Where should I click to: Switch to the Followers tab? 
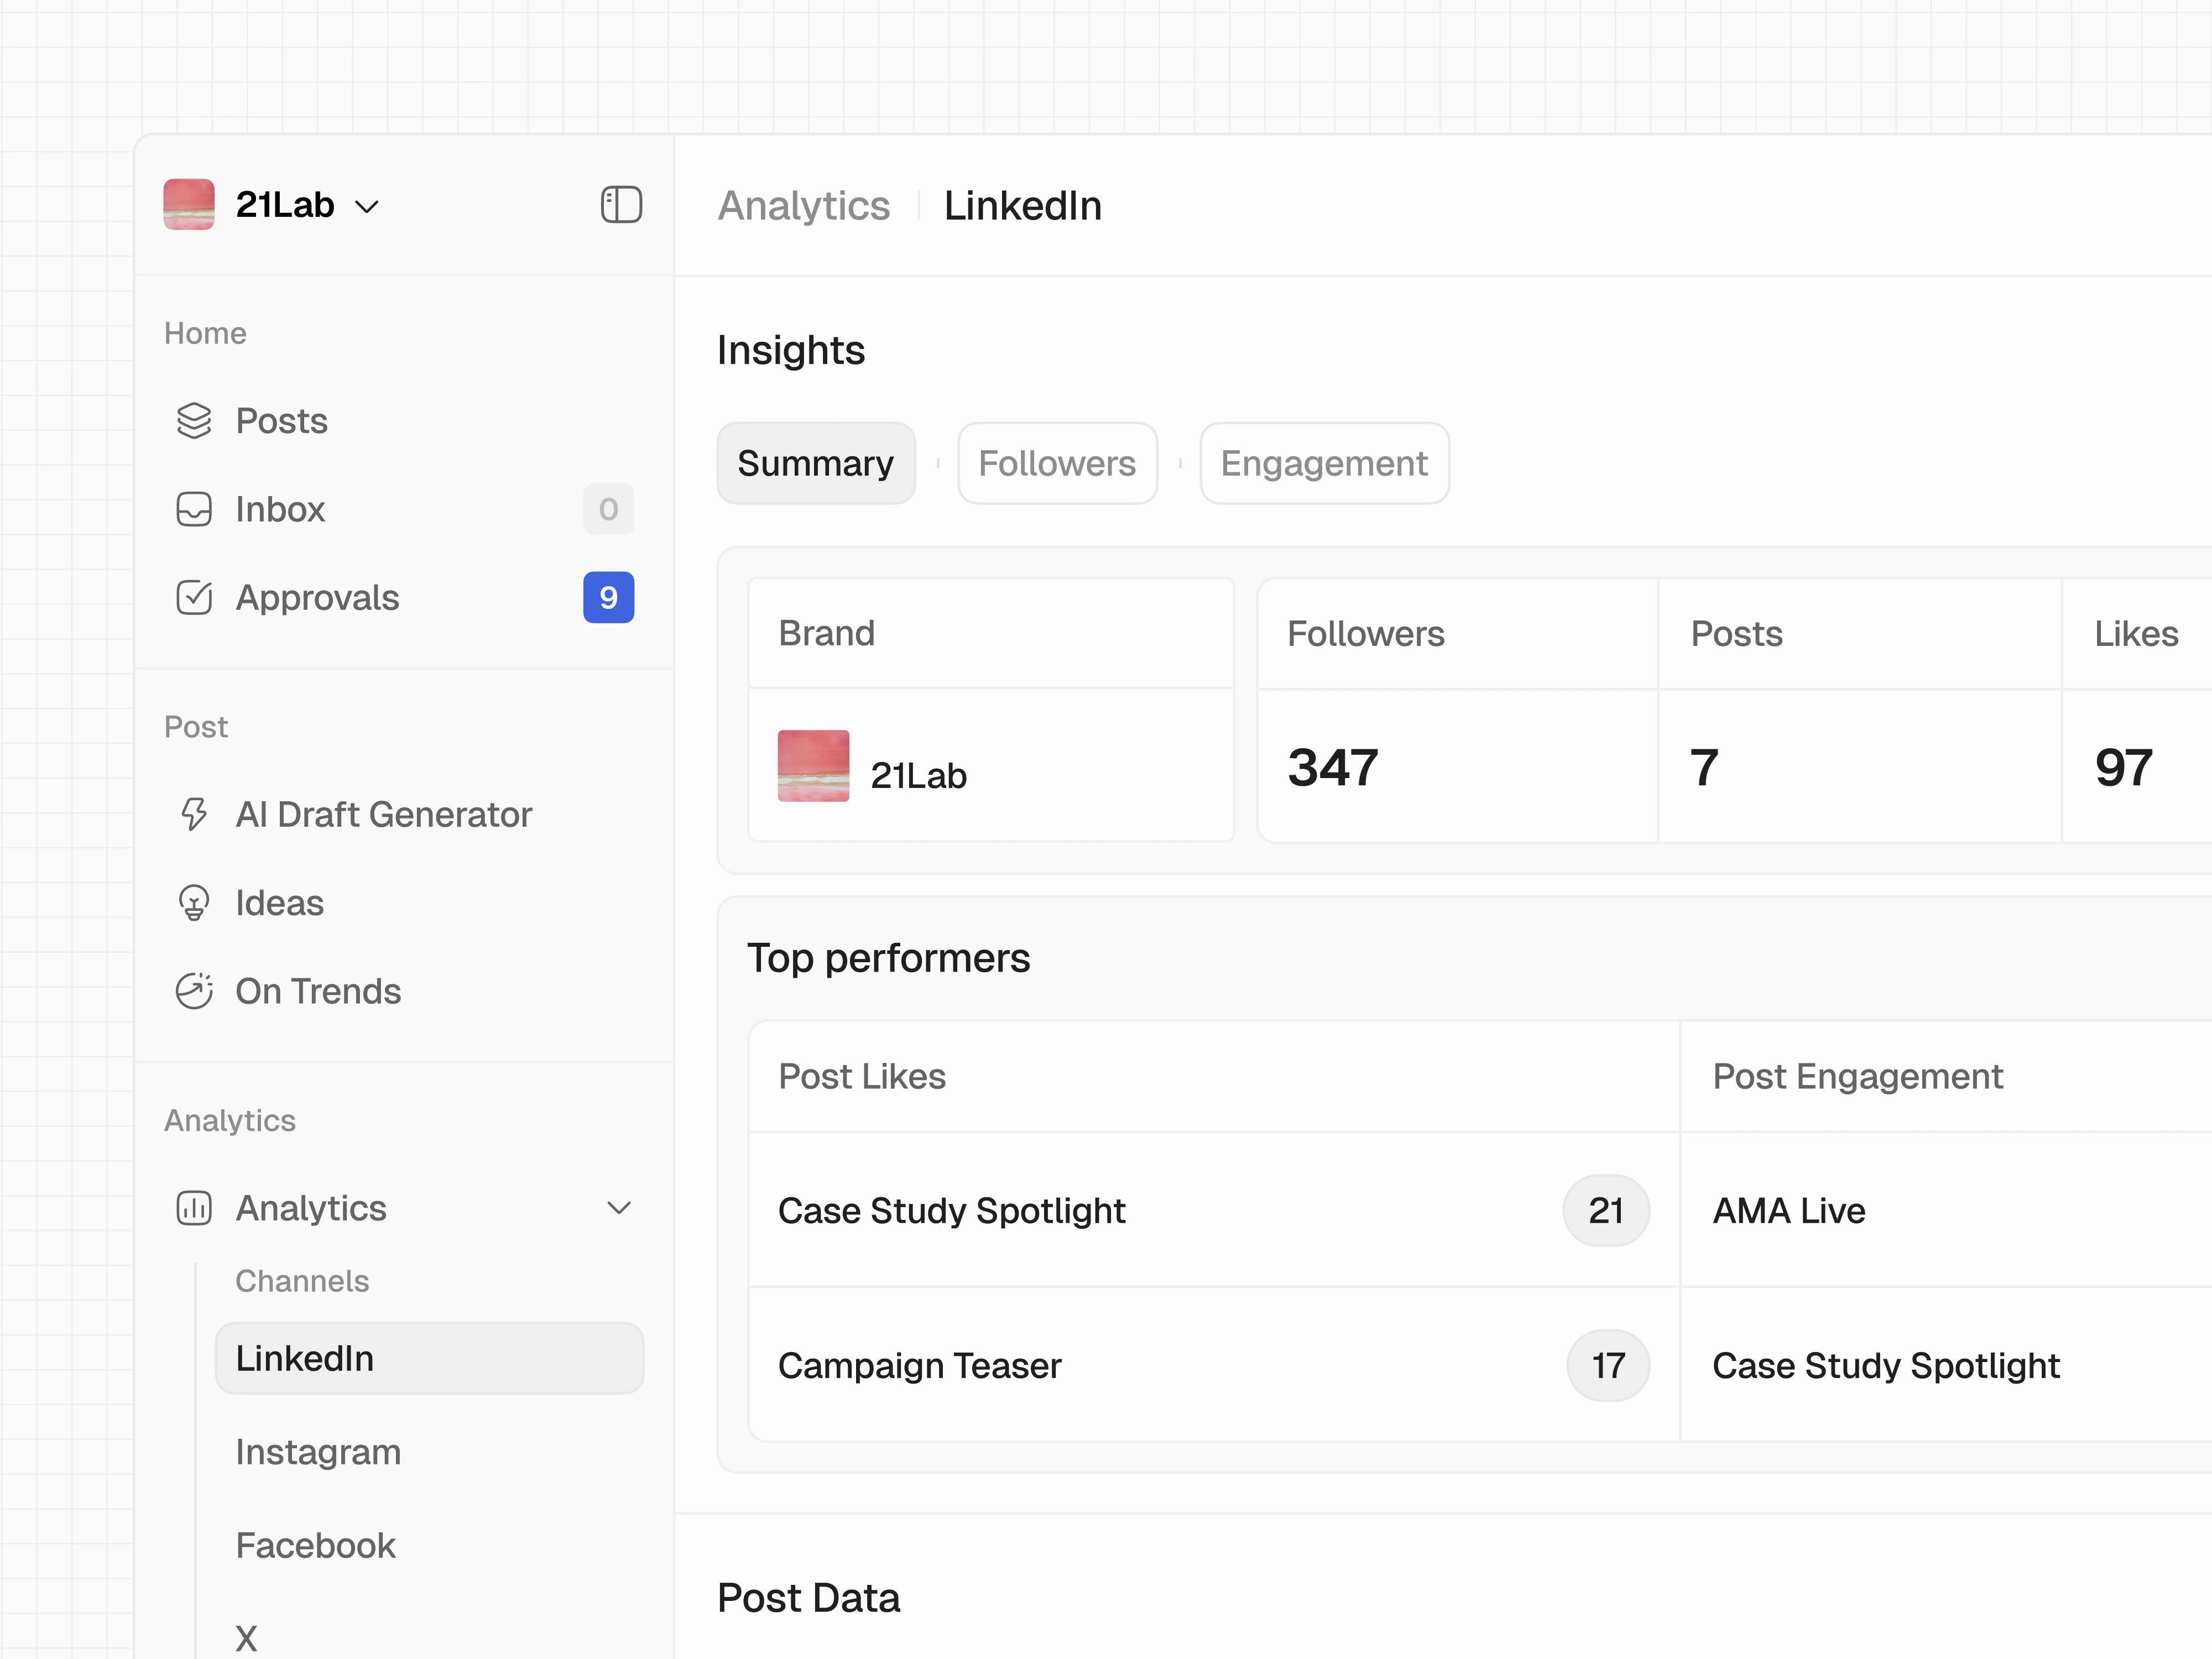tap(1057, 462)
